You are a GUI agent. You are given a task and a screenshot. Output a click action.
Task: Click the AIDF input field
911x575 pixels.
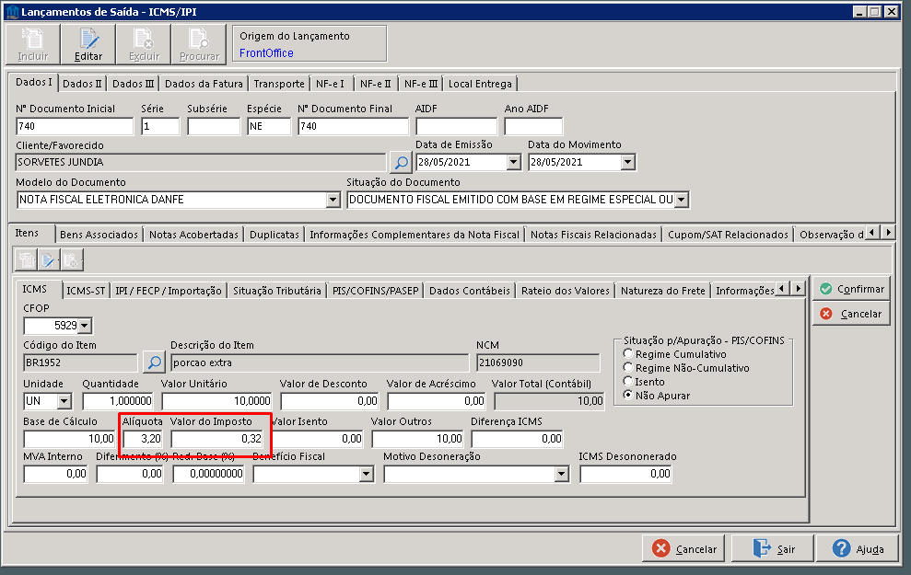(456, 126)
